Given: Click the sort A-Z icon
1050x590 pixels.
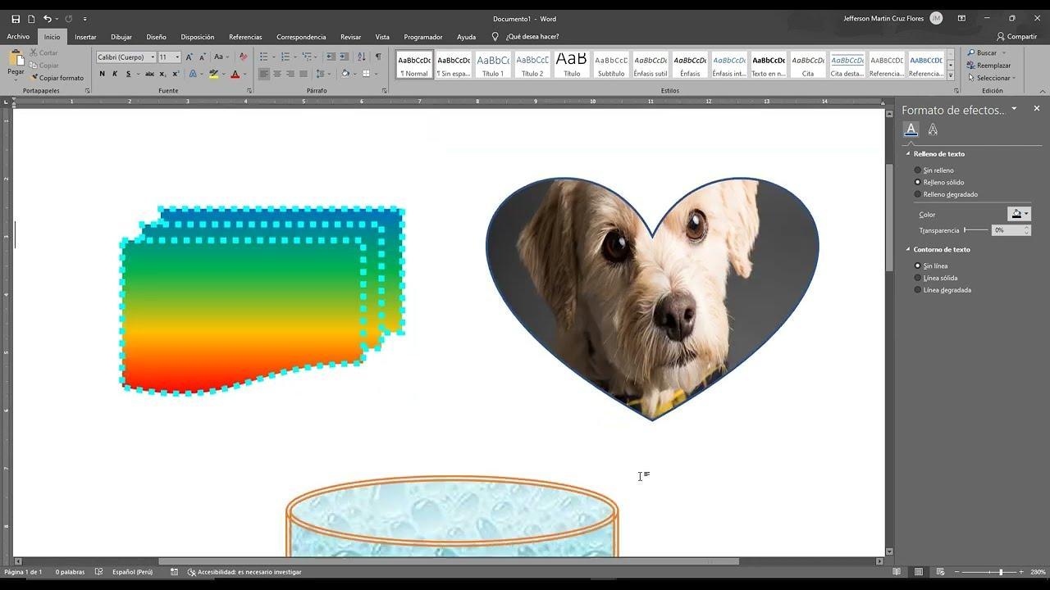Looking at the screenshot, I should tap(361, 57).
